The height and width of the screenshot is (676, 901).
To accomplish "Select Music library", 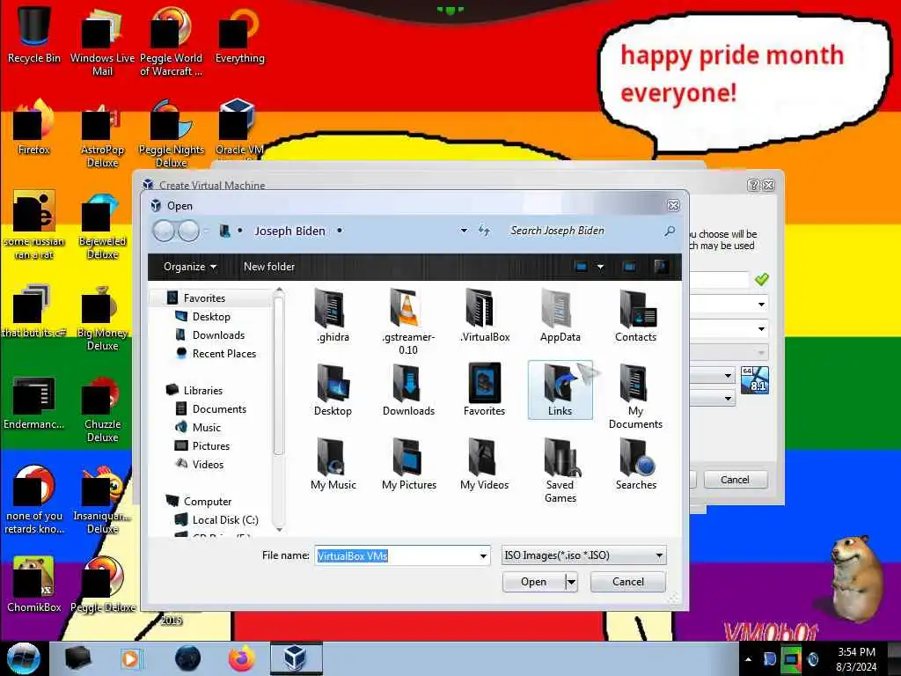I will pyautogui.click(x=206, y=428).
